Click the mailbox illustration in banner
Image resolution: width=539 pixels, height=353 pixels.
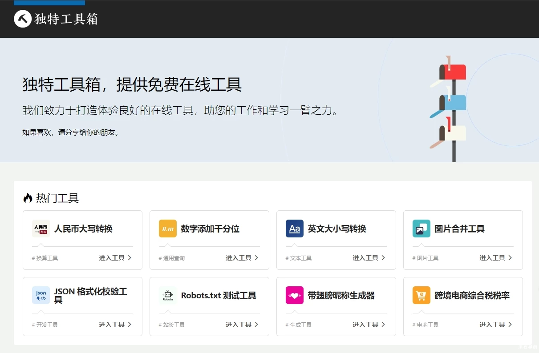(450, 107)
